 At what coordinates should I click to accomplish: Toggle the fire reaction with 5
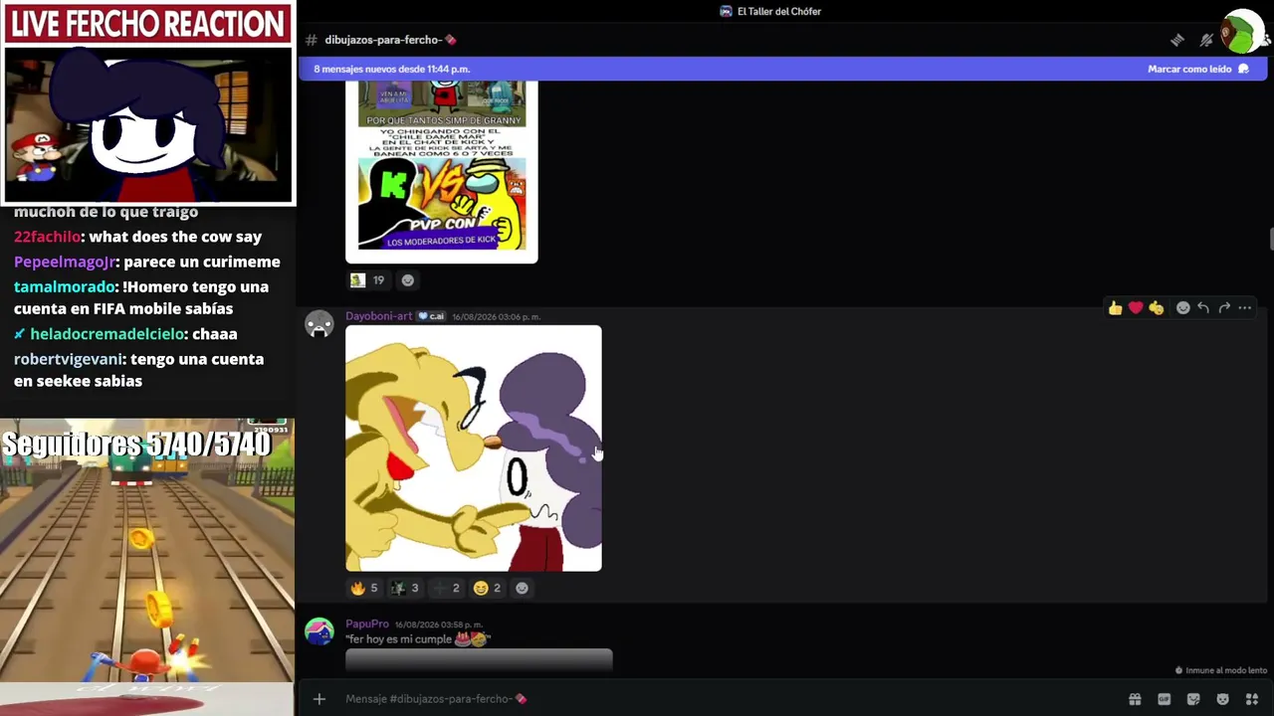click(364, 588)
